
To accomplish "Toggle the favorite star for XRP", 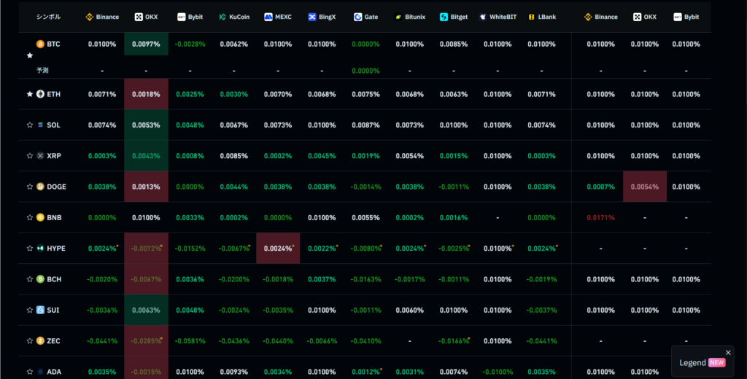I will [30, 156].
